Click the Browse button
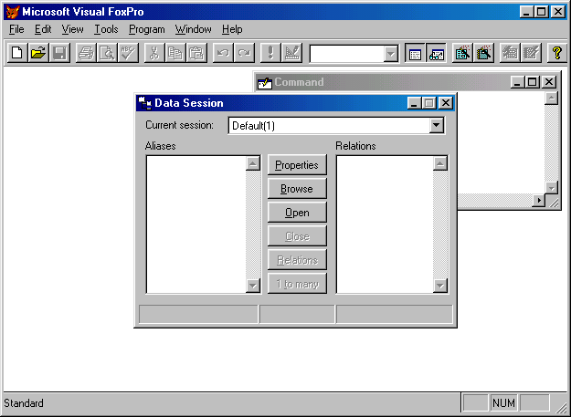 point(297,189)
